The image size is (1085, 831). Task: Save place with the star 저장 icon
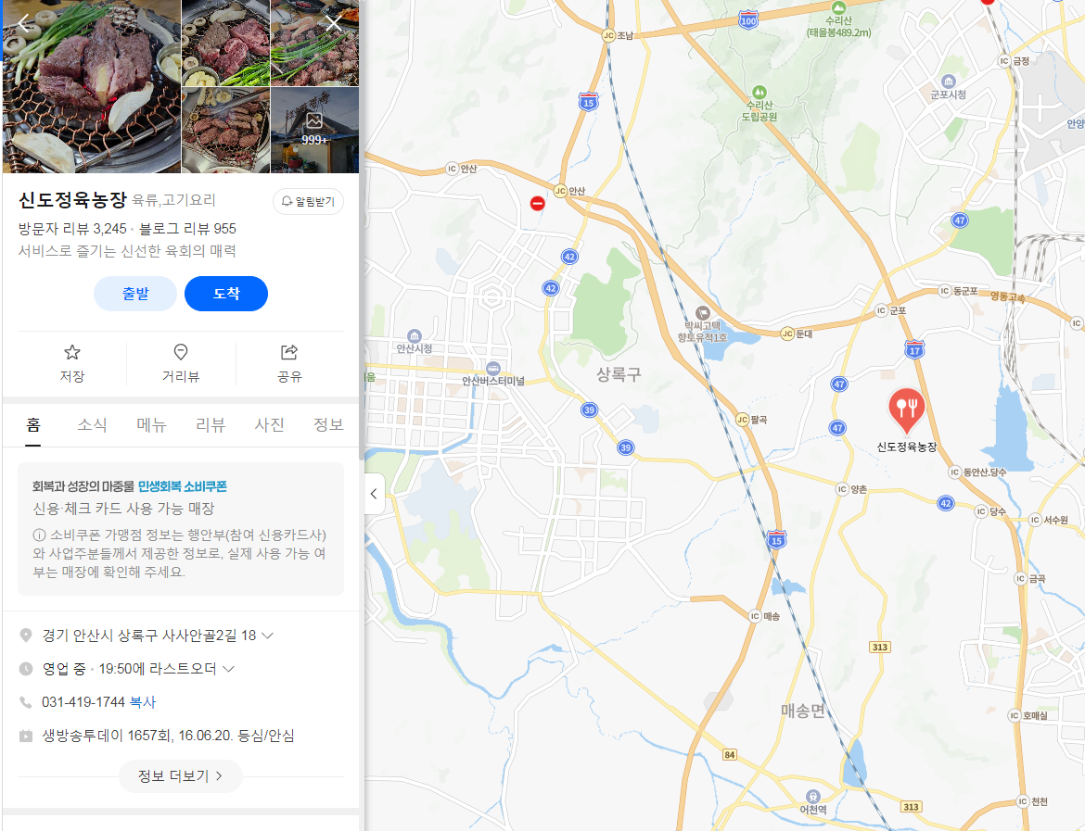[72, 364]
